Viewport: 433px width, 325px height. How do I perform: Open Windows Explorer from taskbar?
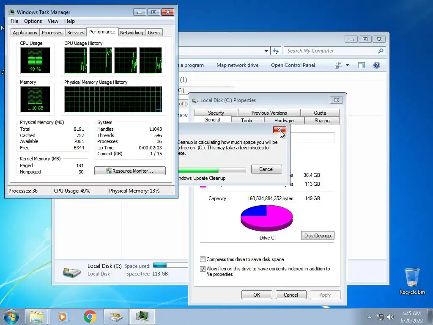[x=36, y=317]
